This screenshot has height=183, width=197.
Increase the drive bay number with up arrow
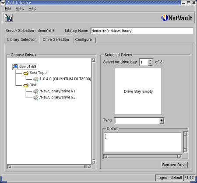[x=150, y=61]
